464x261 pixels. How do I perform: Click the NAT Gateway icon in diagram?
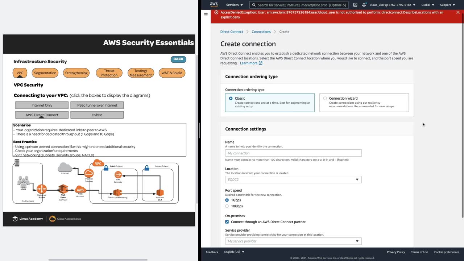pyautogui.click(x=118, y=175)
